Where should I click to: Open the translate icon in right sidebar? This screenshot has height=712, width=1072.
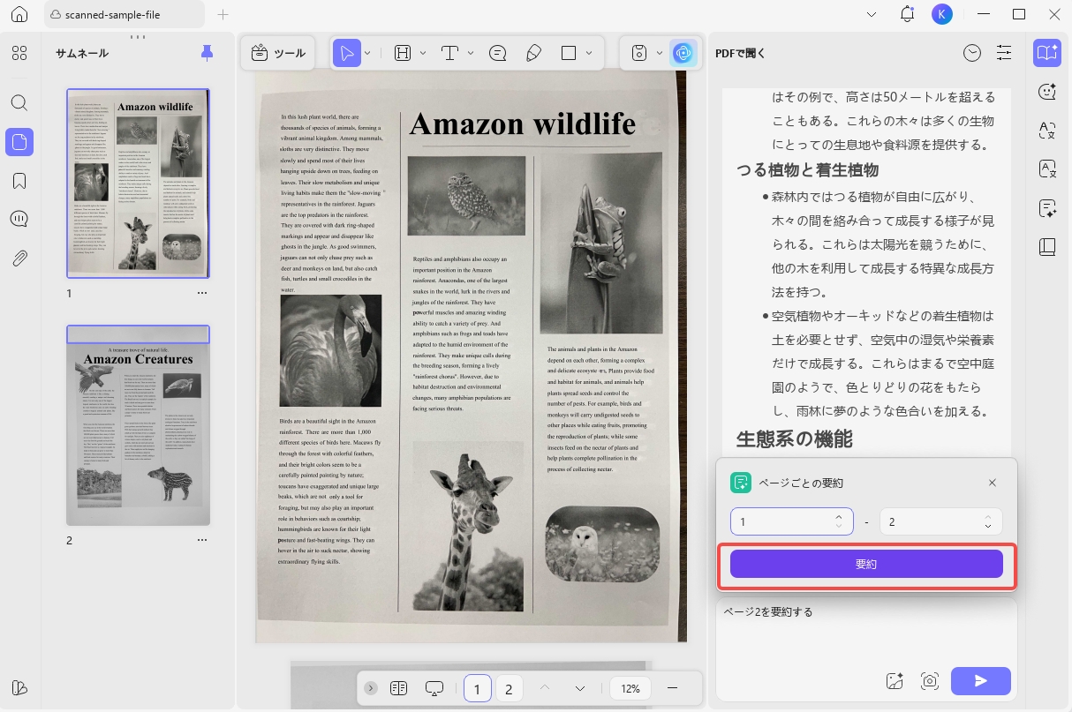[1047, 131]
